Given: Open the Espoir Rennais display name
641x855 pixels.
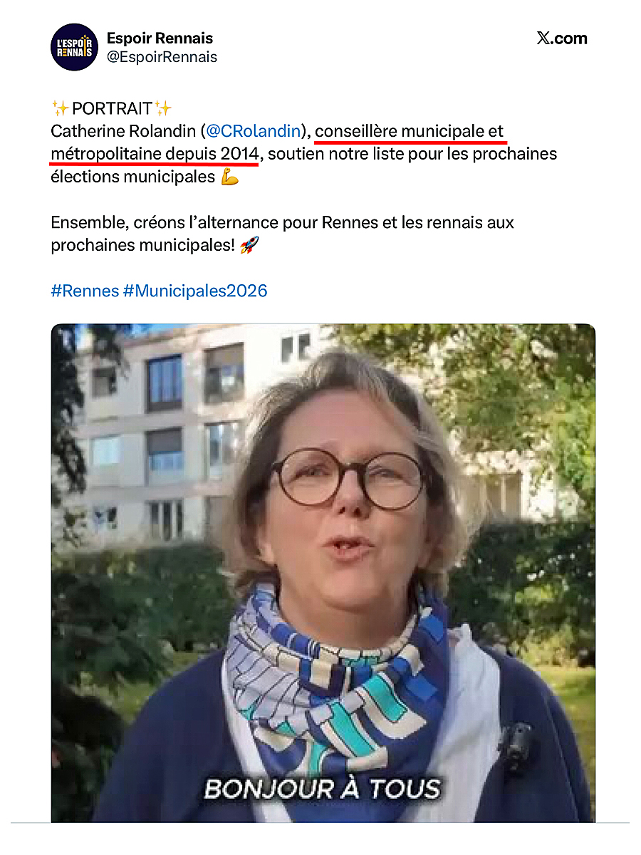Looking at the screenshot, I should [160, 38].
